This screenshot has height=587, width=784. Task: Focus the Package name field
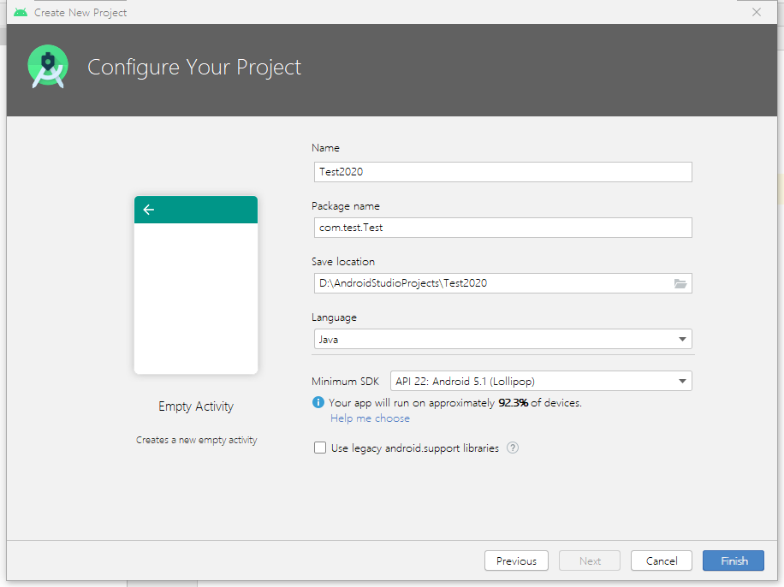502,228
